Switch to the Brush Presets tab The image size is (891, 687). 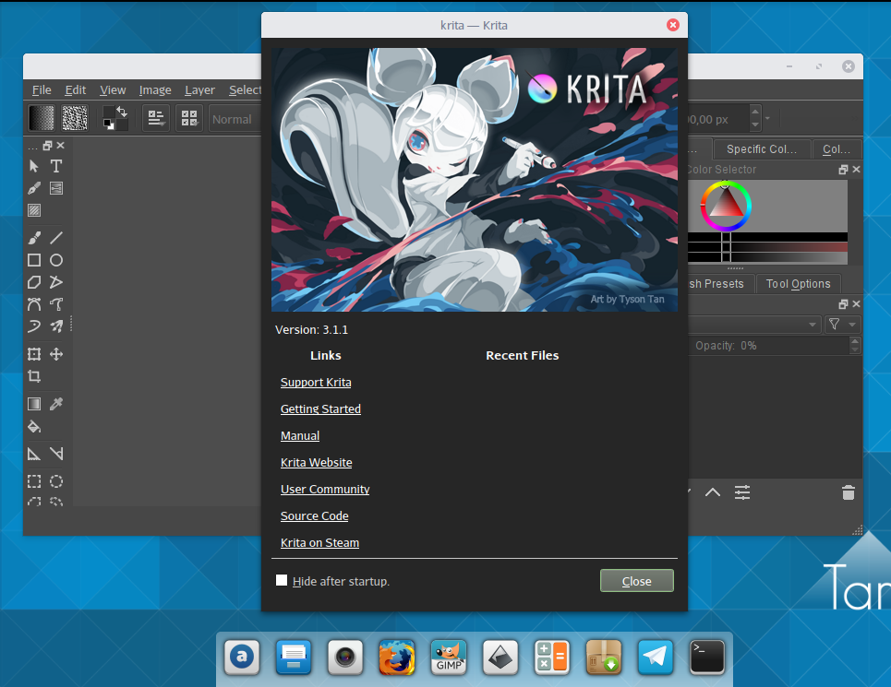pyautogui.click(x=719, y=284)
